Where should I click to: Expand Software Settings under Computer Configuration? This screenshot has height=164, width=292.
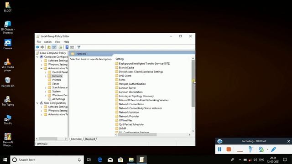[42, 61]
